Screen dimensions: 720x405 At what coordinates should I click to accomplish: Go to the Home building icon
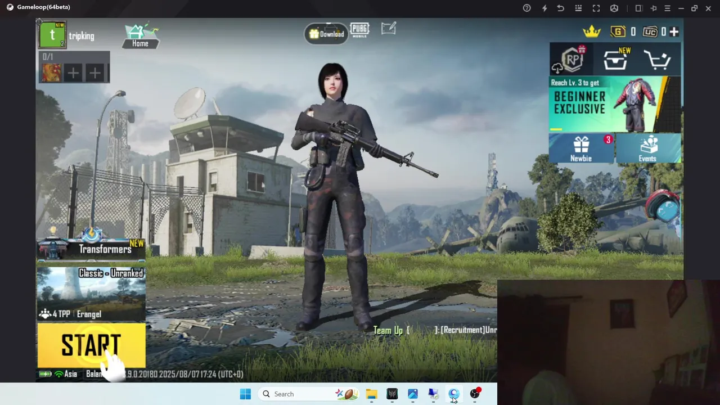[141, 35]
